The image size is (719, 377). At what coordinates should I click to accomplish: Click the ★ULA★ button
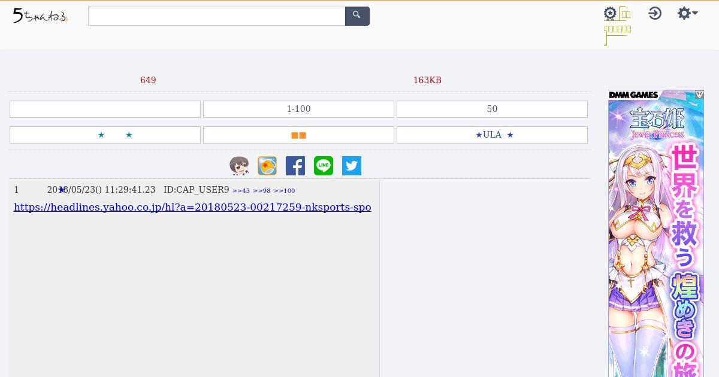click(x=492, y=135)
